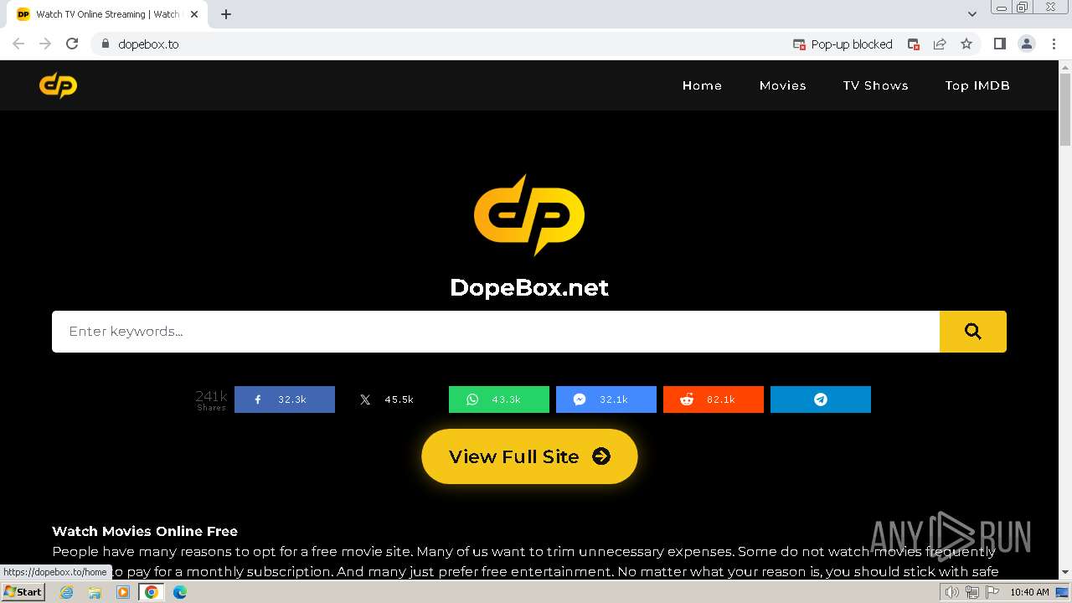This screenshot has height=603, width=1072.
Task: Click the View Full Site button
Action: (529, 456)
